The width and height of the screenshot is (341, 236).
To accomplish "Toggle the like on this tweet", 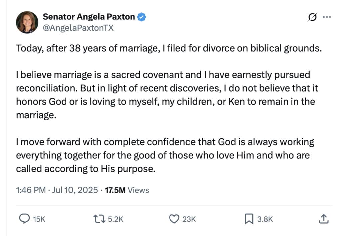I will tap(173, 219).
